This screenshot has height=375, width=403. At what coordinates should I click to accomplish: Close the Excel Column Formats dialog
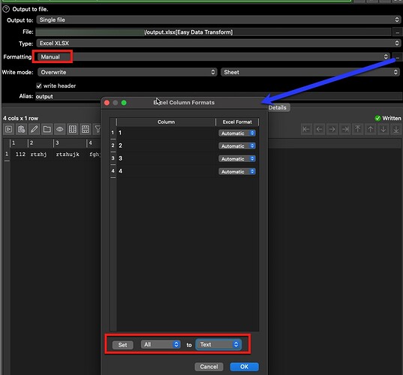(107, 103)
